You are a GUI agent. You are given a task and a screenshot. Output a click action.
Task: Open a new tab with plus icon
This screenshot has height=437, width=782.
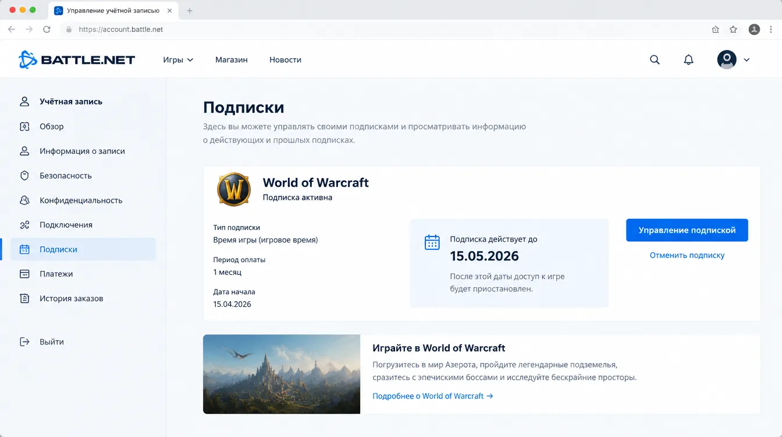[190, 10]
